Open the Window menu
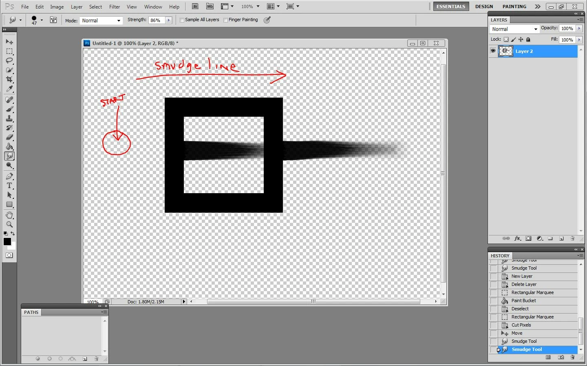 (153, 7)
